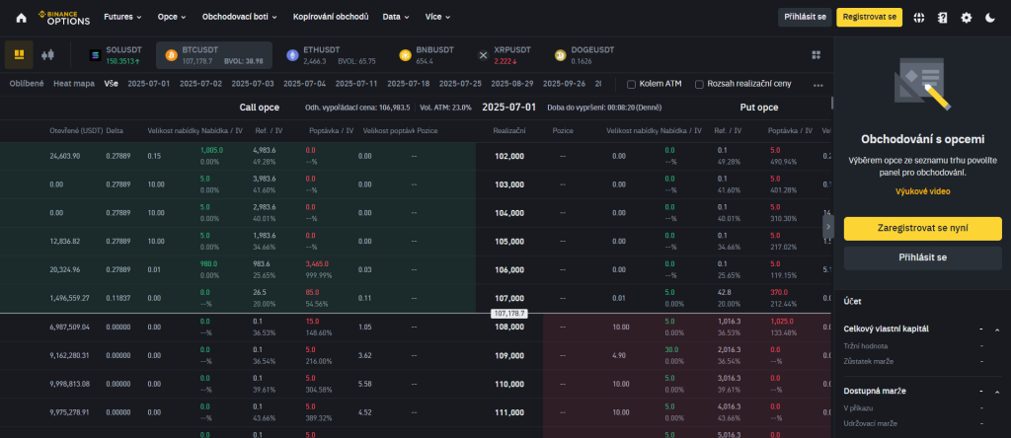Collapse Celkový vlastní kapitál section

tap(996, 329)
